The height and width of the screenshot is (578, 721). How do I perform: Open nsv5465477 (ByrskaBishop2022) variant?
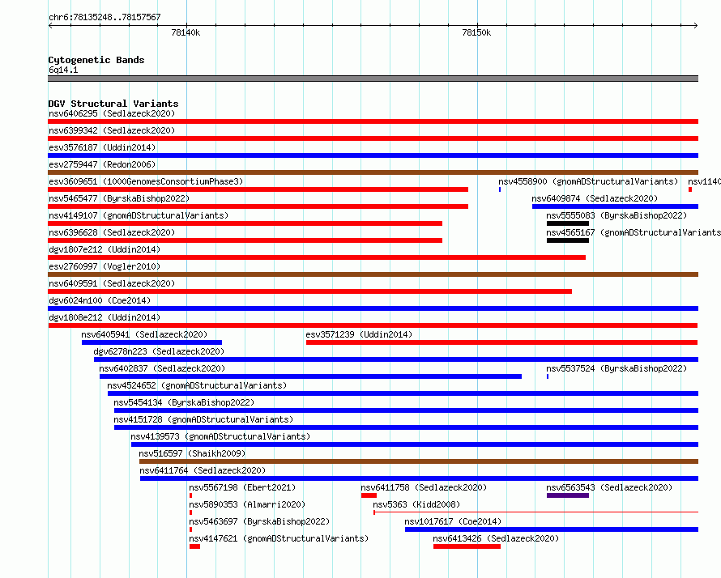click(119, 198)
